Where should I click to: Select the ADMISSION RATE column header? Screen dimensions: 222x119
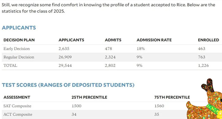154,40
